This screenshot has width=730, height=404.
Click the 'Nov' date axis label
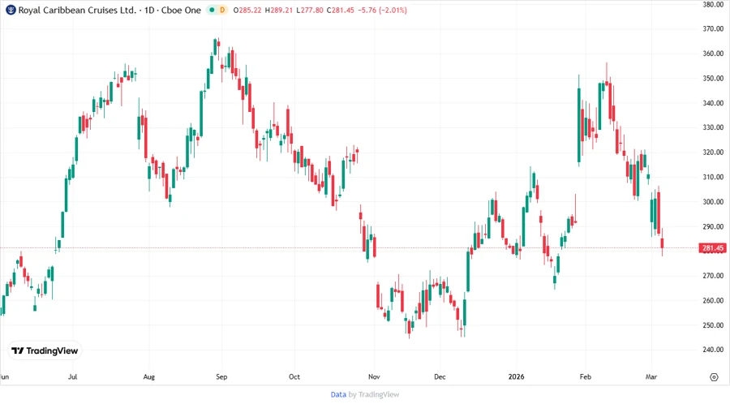pyautogui.click(x=374, y=376)
